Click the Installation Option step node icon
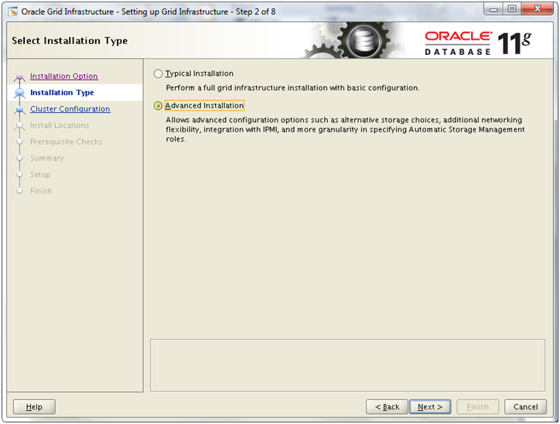This screenshot has height=424, width=560. (19, 77)
